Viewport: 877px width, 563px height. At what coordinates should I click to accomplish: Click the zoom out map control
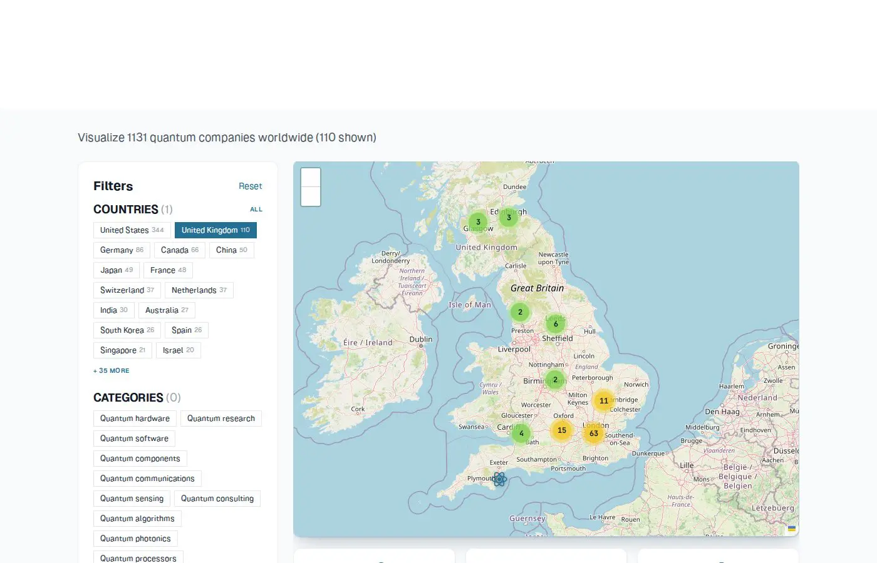tap(311, 196)
